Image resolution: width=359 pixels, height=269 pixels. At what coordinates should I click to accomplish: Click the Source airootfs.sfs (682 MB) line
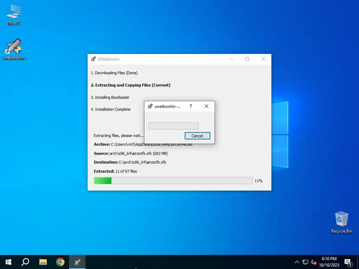[x=131, y=153]
